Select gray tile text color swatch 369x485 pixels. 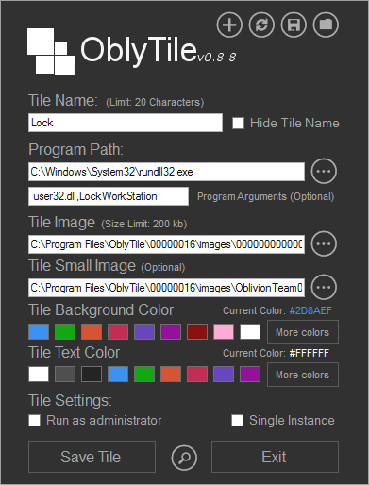click(x=65, y=375)
